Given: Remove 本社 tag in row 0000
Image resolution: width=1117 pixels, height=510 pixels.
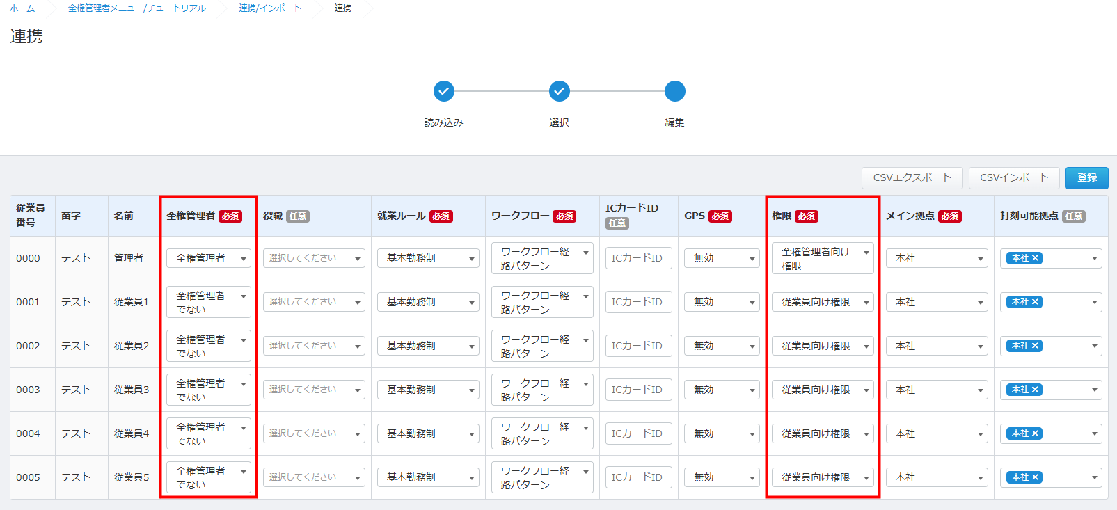Looking at the screenshot, I should pos(1036,258).
